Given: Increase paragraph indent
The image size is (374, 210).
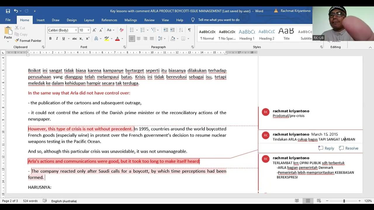Looking at the screenshot, I should pos(172,30).
